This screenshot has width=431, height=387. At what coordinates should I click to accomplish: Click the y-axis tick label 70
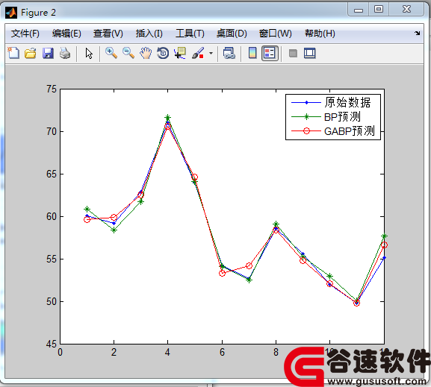pyautogui.click(x=52, y=131)
